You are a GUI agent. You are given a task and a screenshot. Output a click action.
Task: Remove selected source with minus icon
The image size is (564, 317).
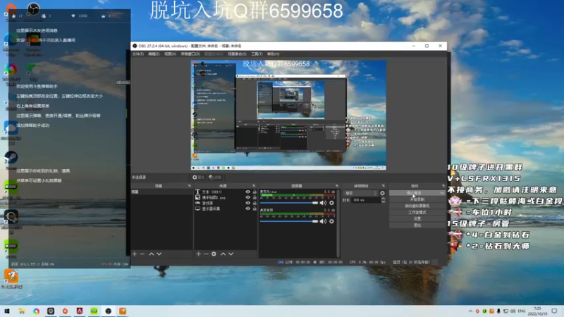[206, 254]
